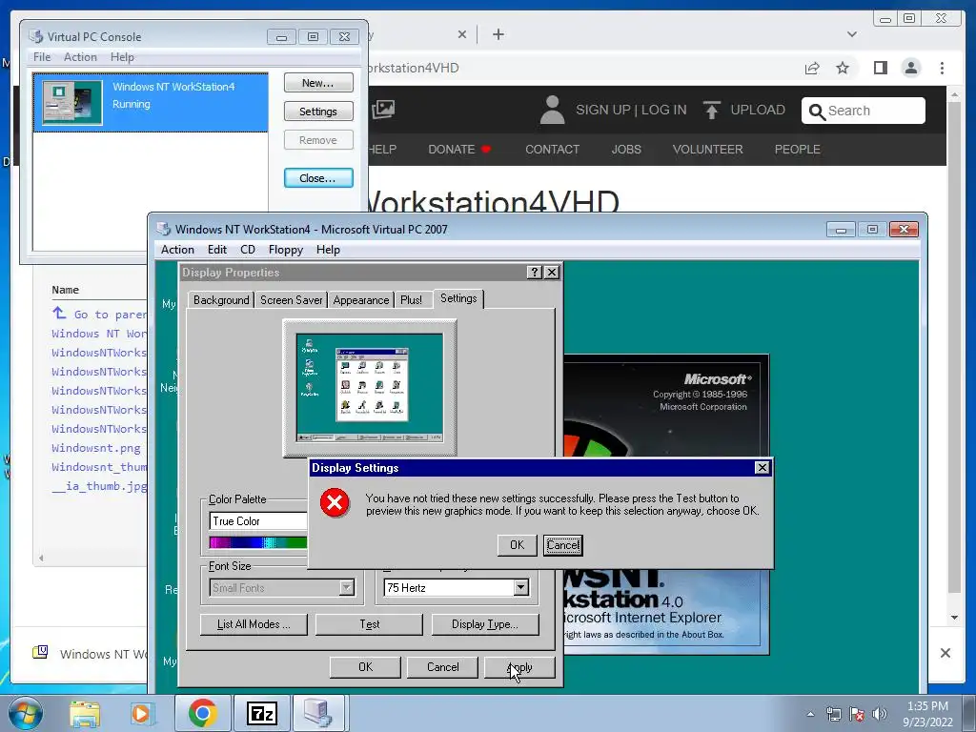Screen dimensions: 976x732
Task: Click Close... button in Virtual PC Console
Action: (x=318, y=178)
